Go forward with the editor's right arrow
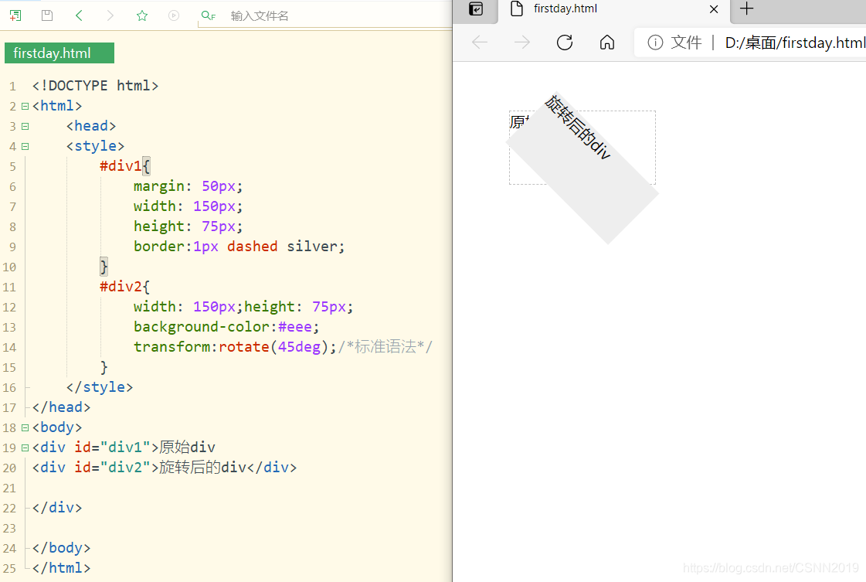The width and height of the screenshot is (866, 582). click(x=110, y=15)
